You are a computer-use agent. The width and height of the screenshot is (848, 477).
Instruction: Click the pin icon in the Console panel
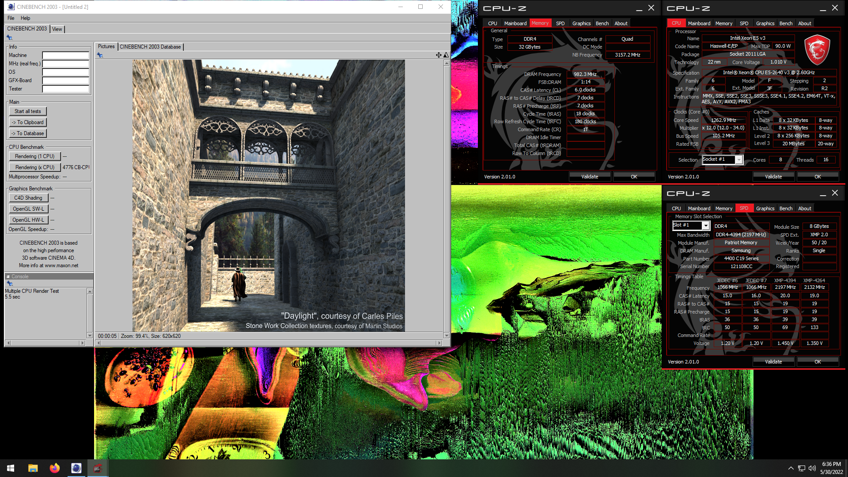point(9,283)
